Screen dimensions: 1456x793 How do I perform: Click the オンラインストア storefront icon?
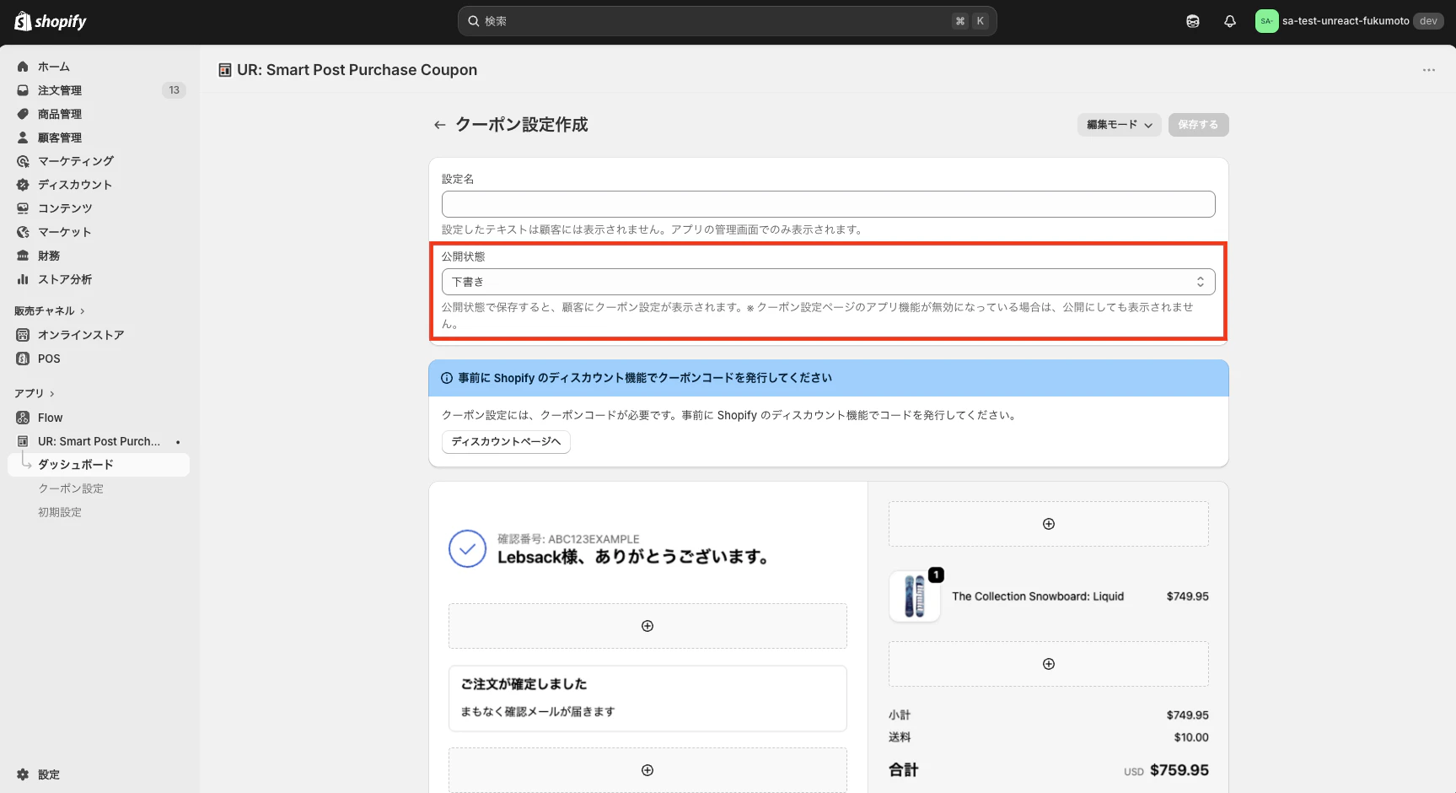[x=23, y=335]
